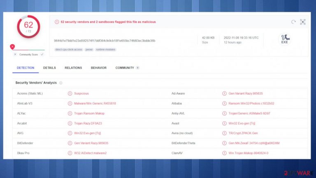Open the Behavior tab
The image size is (316, 178).
99,68
